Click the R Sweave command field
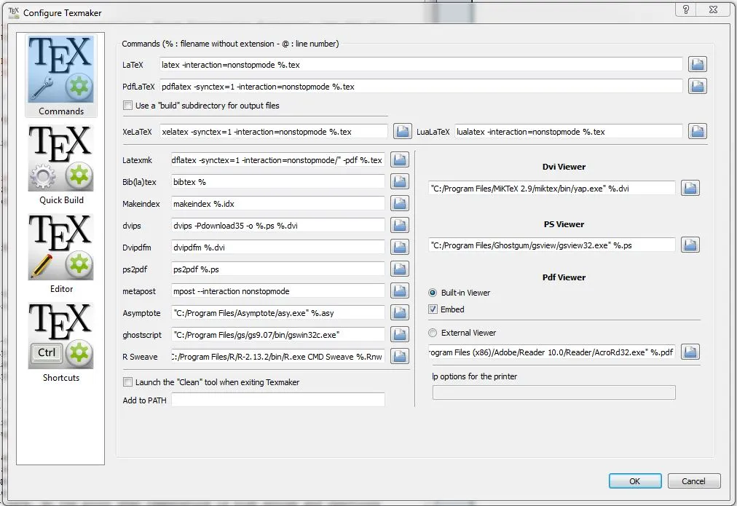Image resolution: width=737 pixels, height=506 pixels. pos(277,357)
